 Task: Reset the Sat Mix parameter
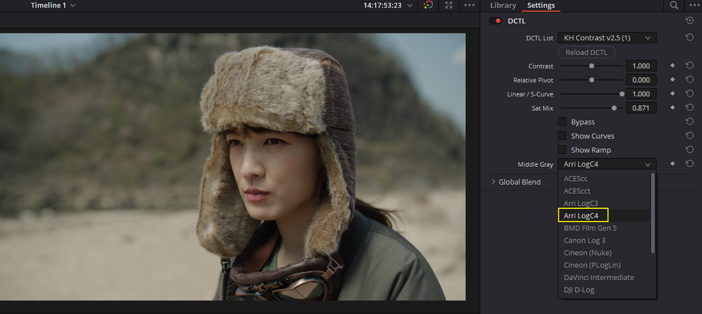click(689, 108)
